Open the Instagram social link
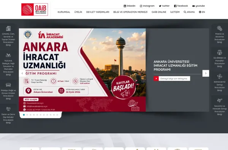 coord(147,6)
